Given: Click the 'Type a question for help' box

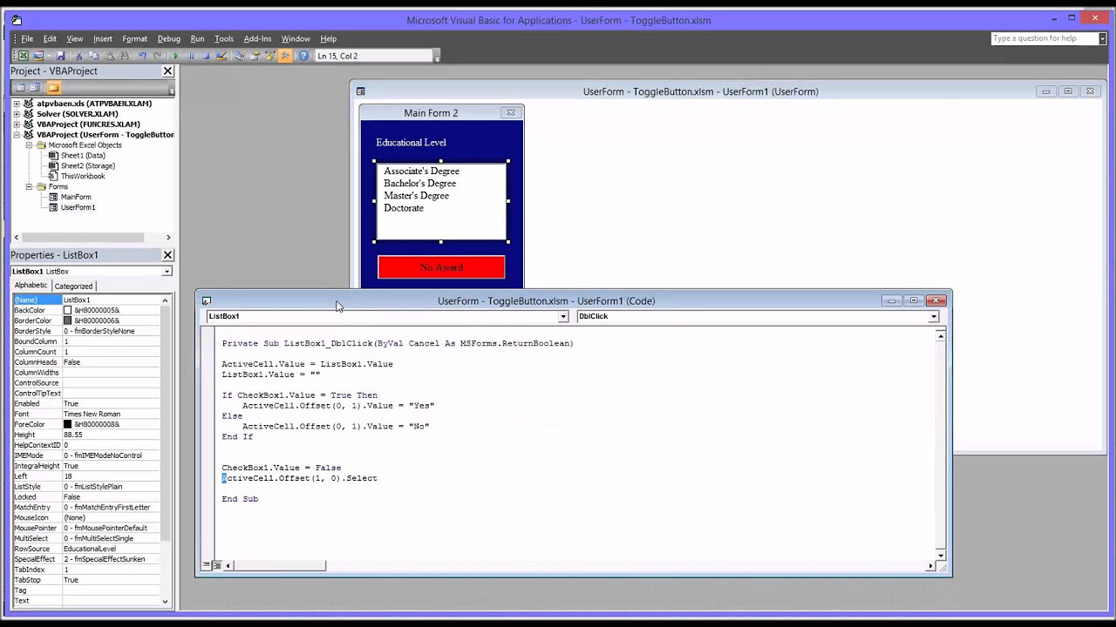Looking at the screenshot, I should point(1044,38).
